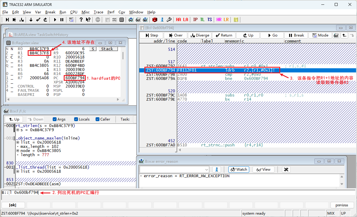Image resolution: width=357 pixels, height=217 pixels.
Task: Open the Break menu
Action: point(50,12)
